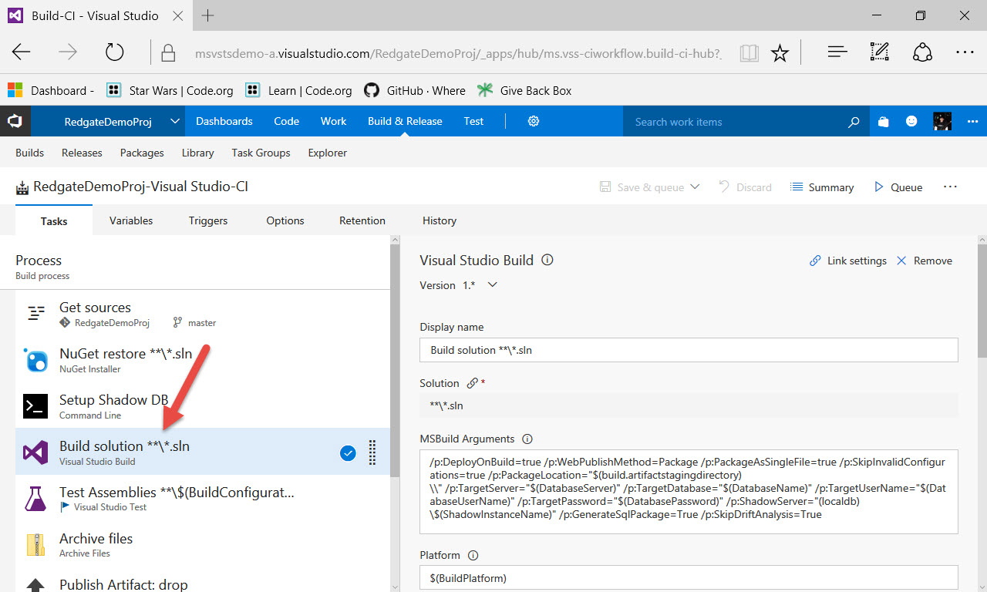
Task: Select the Get sources step
Action: click(202, 313)
